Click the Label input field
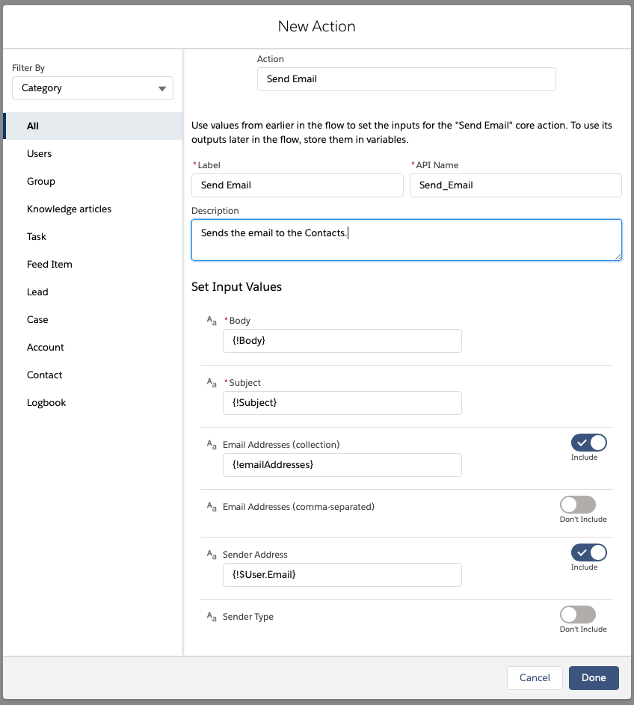Viewport: 634px width, 705px height. 298,185
